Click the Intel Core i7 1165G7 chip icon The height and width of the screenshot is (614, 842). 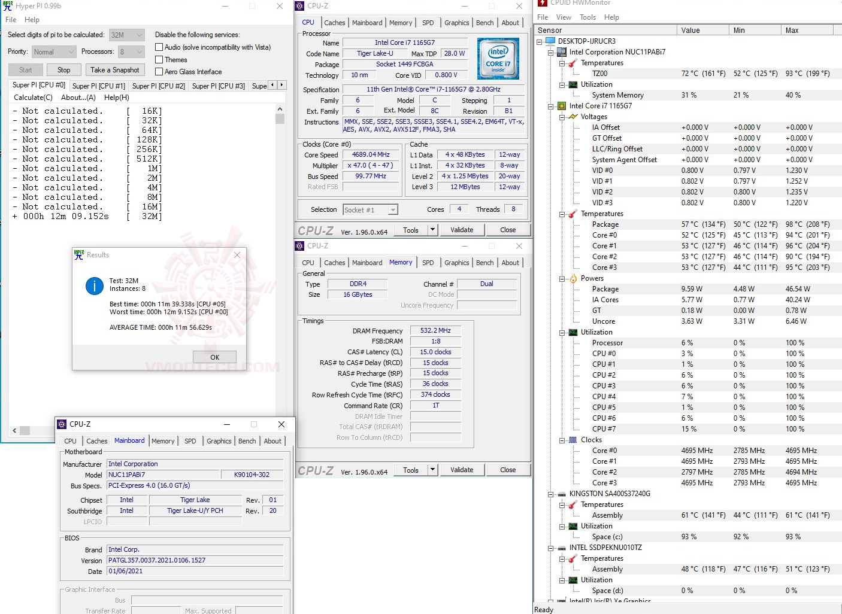(x=562, y=106)
